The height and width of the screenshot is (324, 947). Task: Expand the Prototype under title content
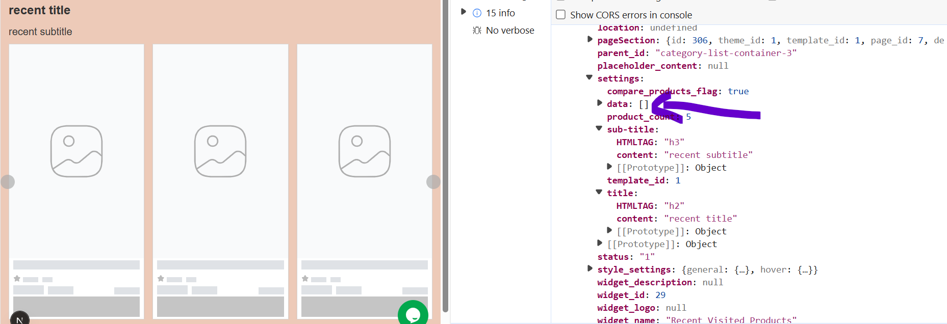(x=609, y=230)
